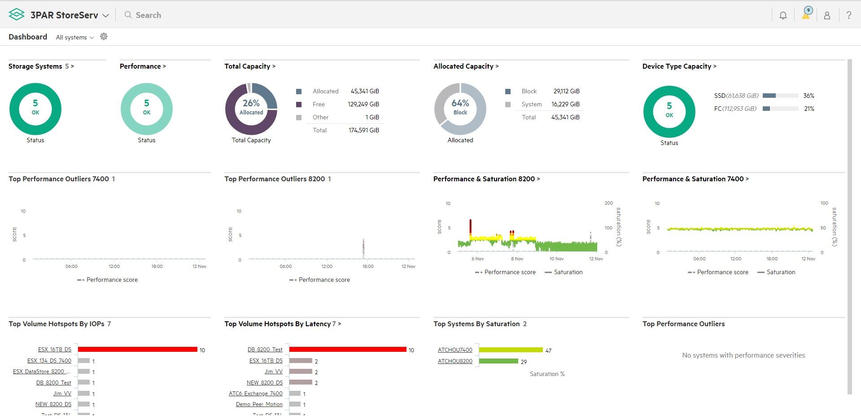Viewport: 861px width, 420px height.
Task: Toggle Performance score legend in Outliers 8200 chart
Action: pos(319,280)
